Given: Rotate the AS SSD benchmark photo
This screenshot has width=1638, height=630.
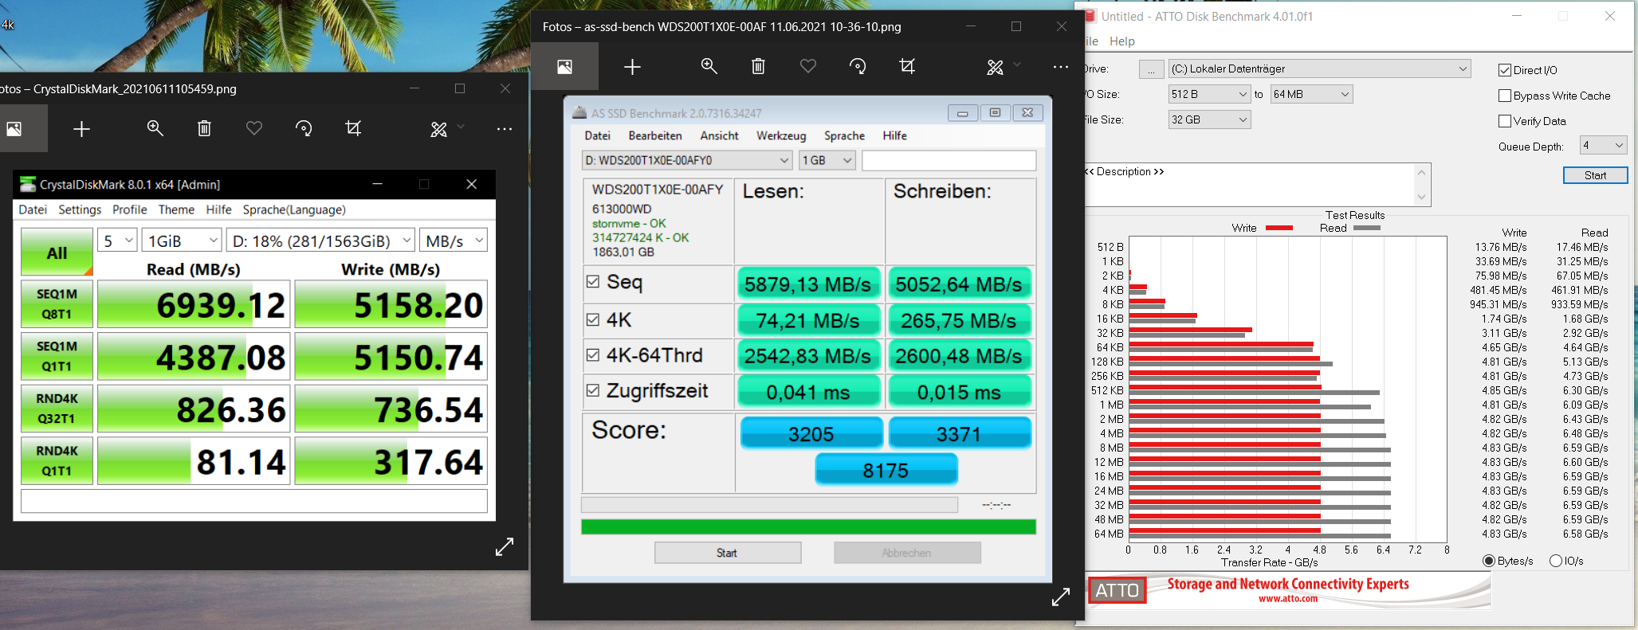Looking at the screenshot, I should pyautogui.click(x=858, y=67).
